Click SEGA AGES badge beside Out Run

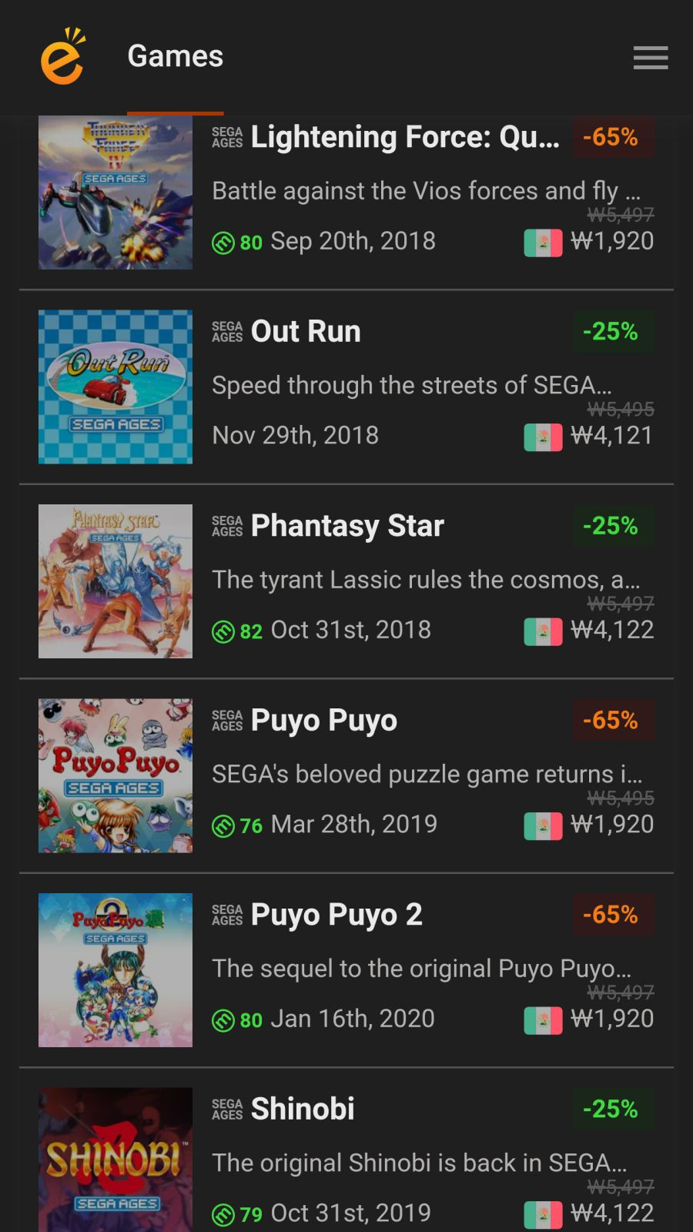point(227,332)
